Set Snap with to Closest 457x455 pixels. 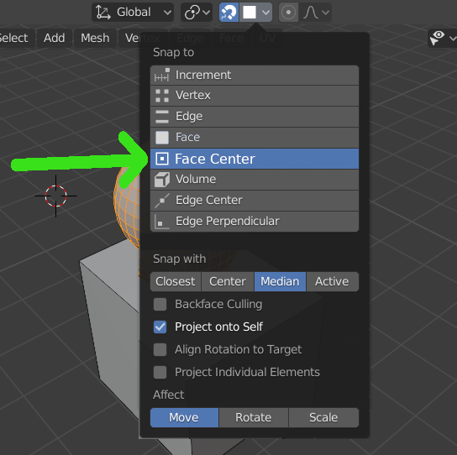coord(176,282)
